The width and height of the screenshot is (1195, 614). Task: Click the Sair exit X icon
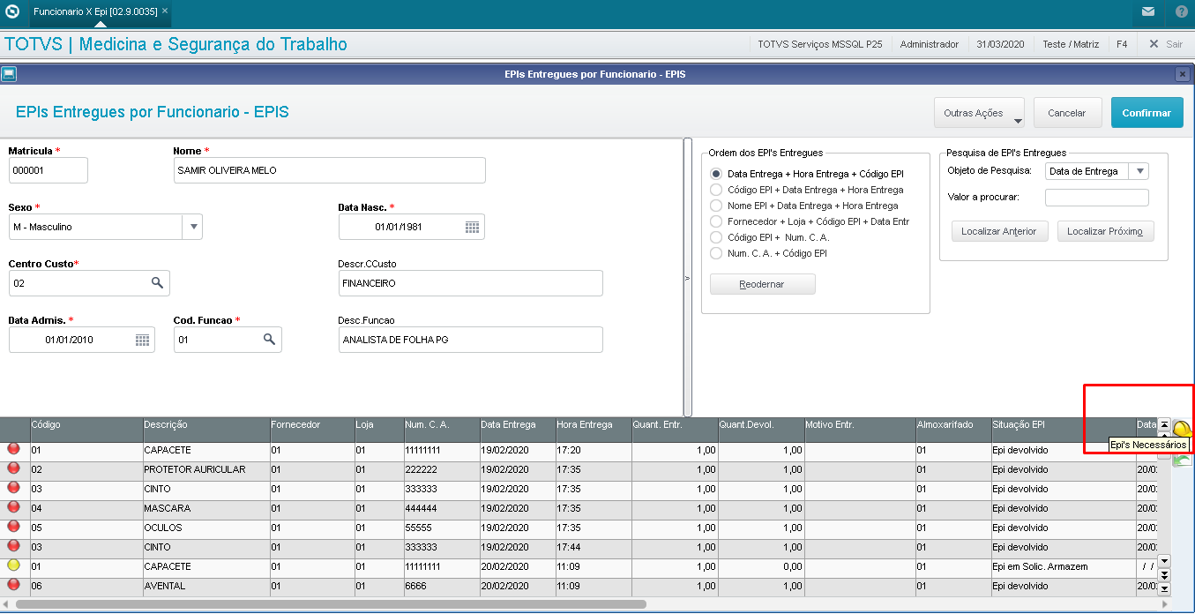coord(1154,44)
